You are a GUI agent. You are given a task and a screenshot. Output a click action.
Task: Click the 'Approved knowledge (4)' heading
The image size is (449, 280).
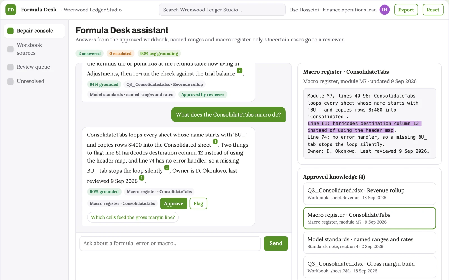(334, 177)
